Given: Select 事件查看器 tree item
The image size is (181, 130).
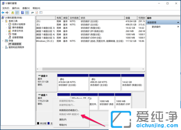Looking at the screenshot, I should [17, 27].
